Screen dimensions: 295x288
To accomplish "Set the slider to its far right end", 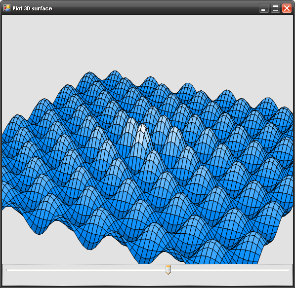I will tap(288, 269).
